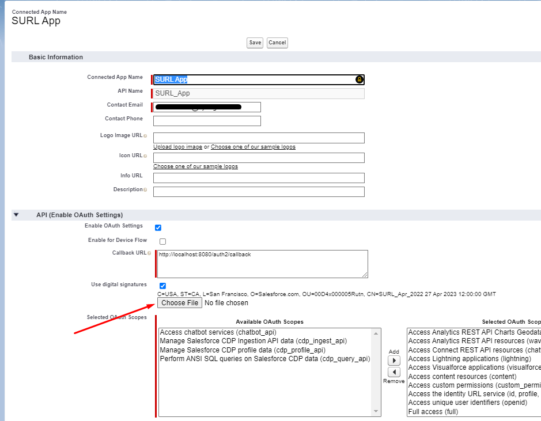Image resolution: width=541 pixels, height=421 pixels.
Task: Click Choose File for digital signature
Action: pyautogui.click(x=180, y=303)
